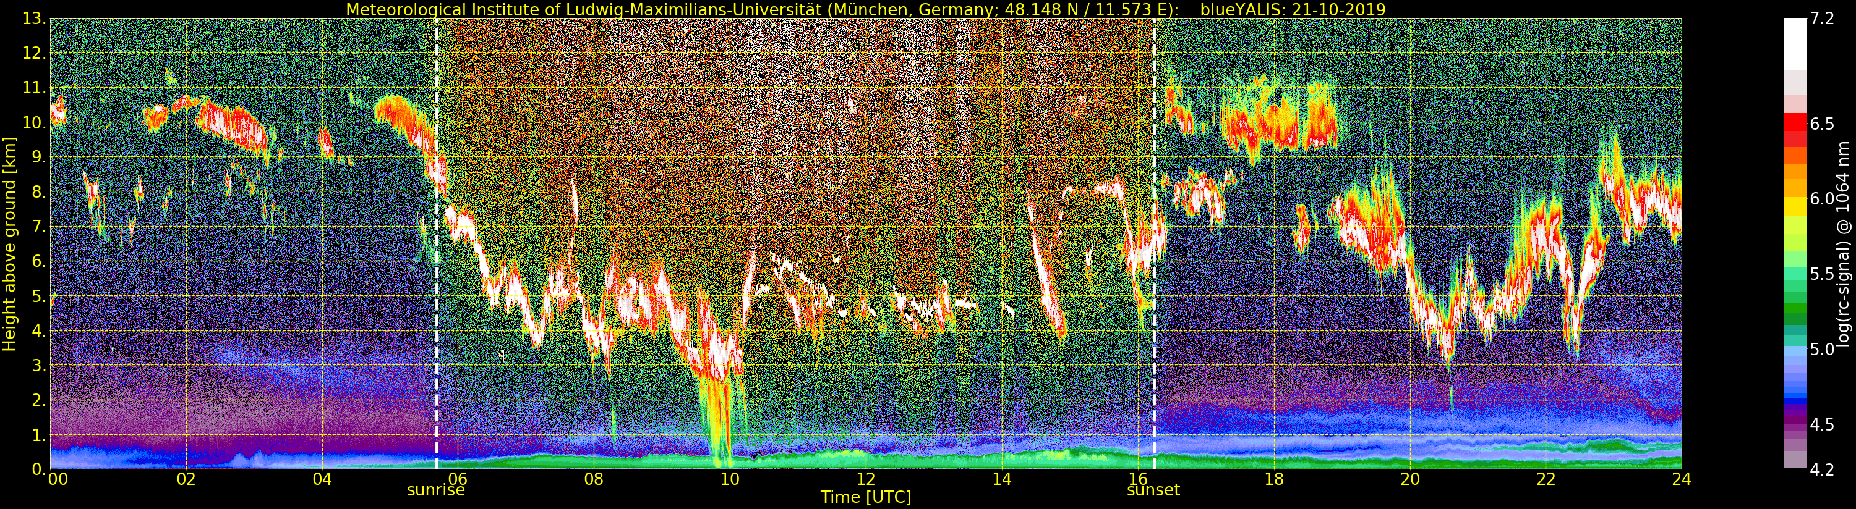
Task: Click the 'sunset' label below the time axis
Action: 1153,490
